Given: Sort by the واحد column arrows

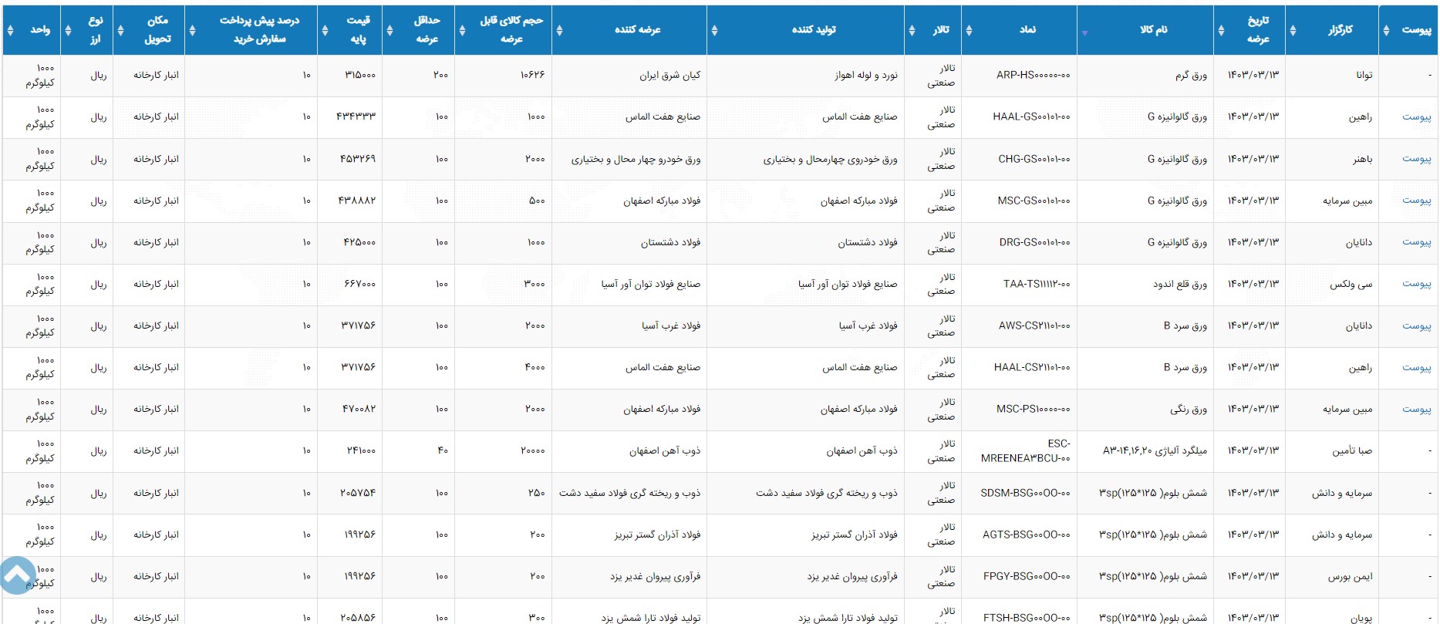Looking at the screenshot, I should click(x=10, y=30).
